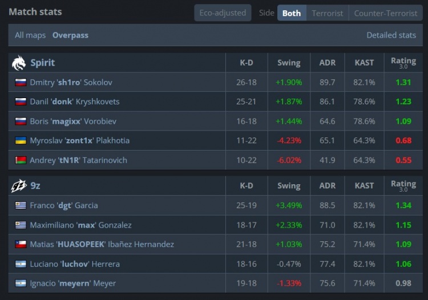Click dgt's 1.34 rating value
This screenshot has height=300, width=428.
pyautogui.click(x=403, y=205)
